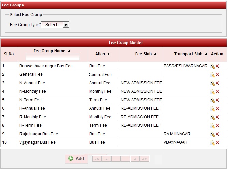Delete the R-Term Fee group
This screenshot has width=228, height=169.
point(217,125)
